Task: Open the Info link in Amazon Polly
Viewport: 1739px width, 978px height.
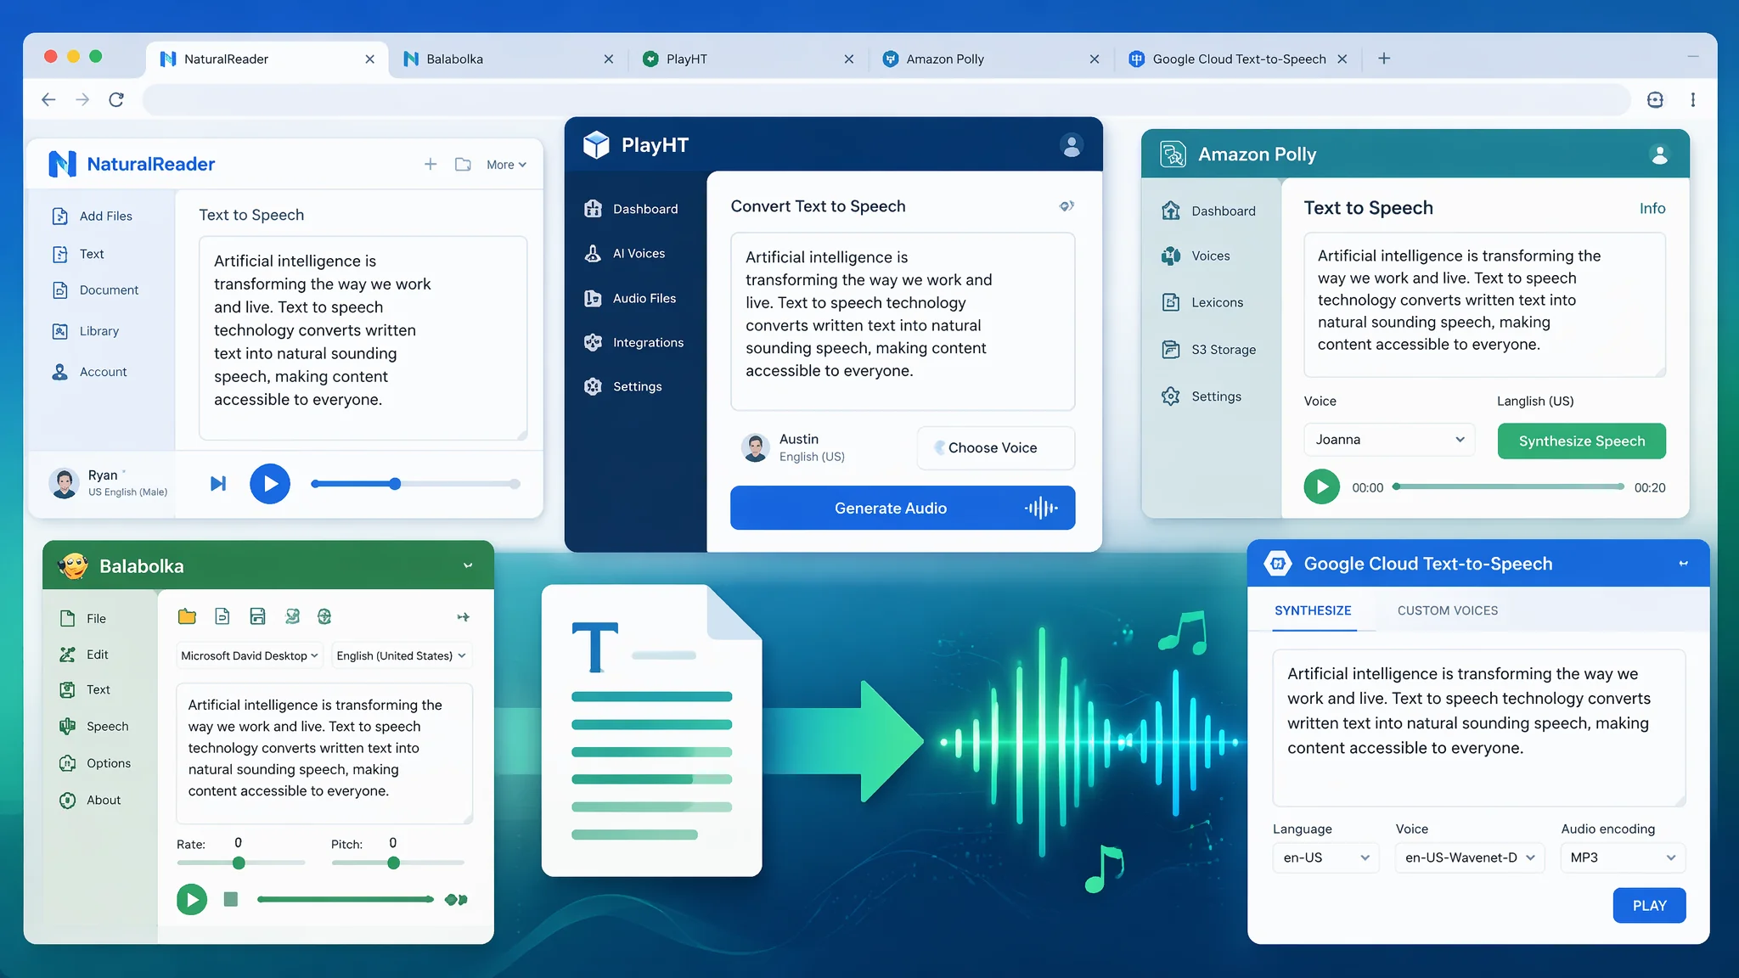Action: tap(1652, 209)
